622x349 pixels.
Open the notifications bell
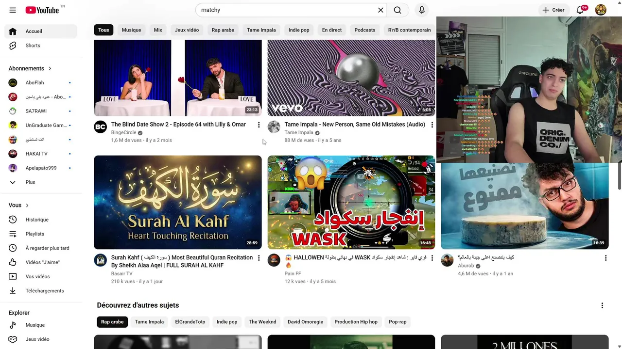(580, 10)
